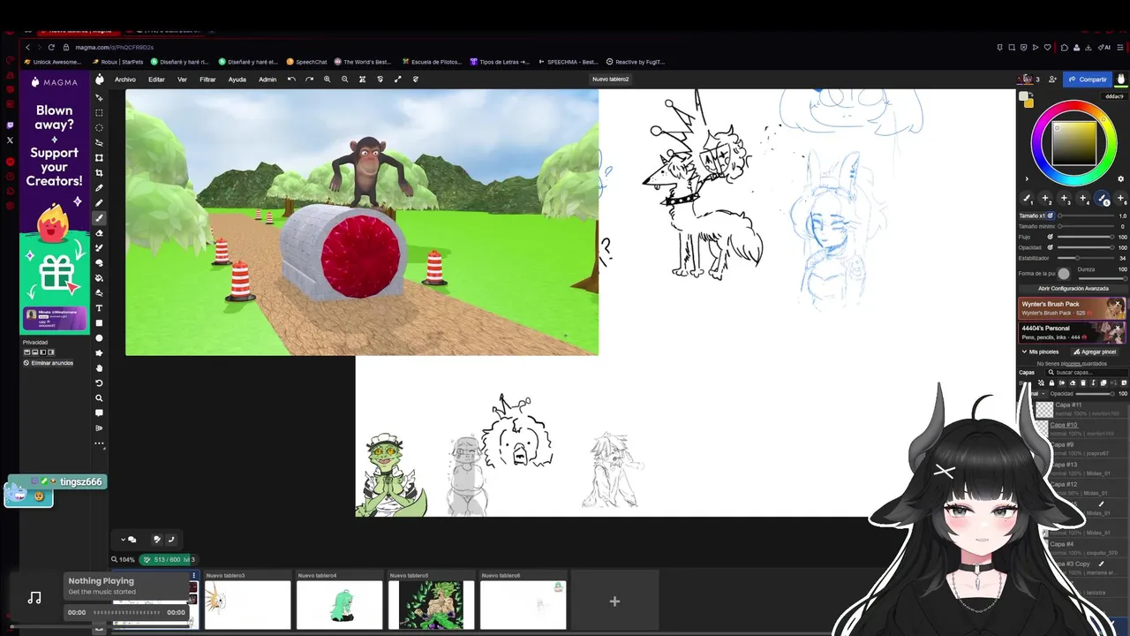This screenshot has height=636, width=1130.
Task: Select the Rectangle shape tool
Action: click(99, 322)
